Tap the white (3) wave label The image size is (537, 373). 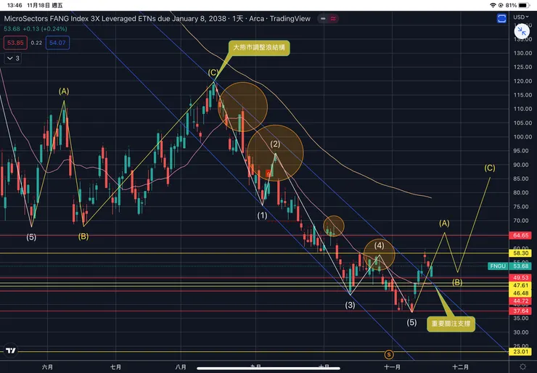[x=350, y=305]
